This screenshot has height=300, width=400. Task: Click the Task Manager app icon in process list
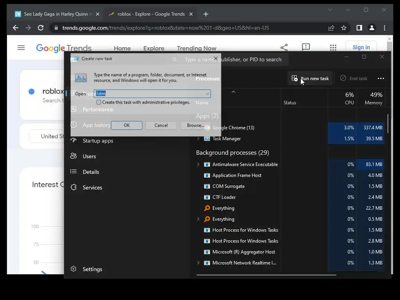click(x=207, y=139)
